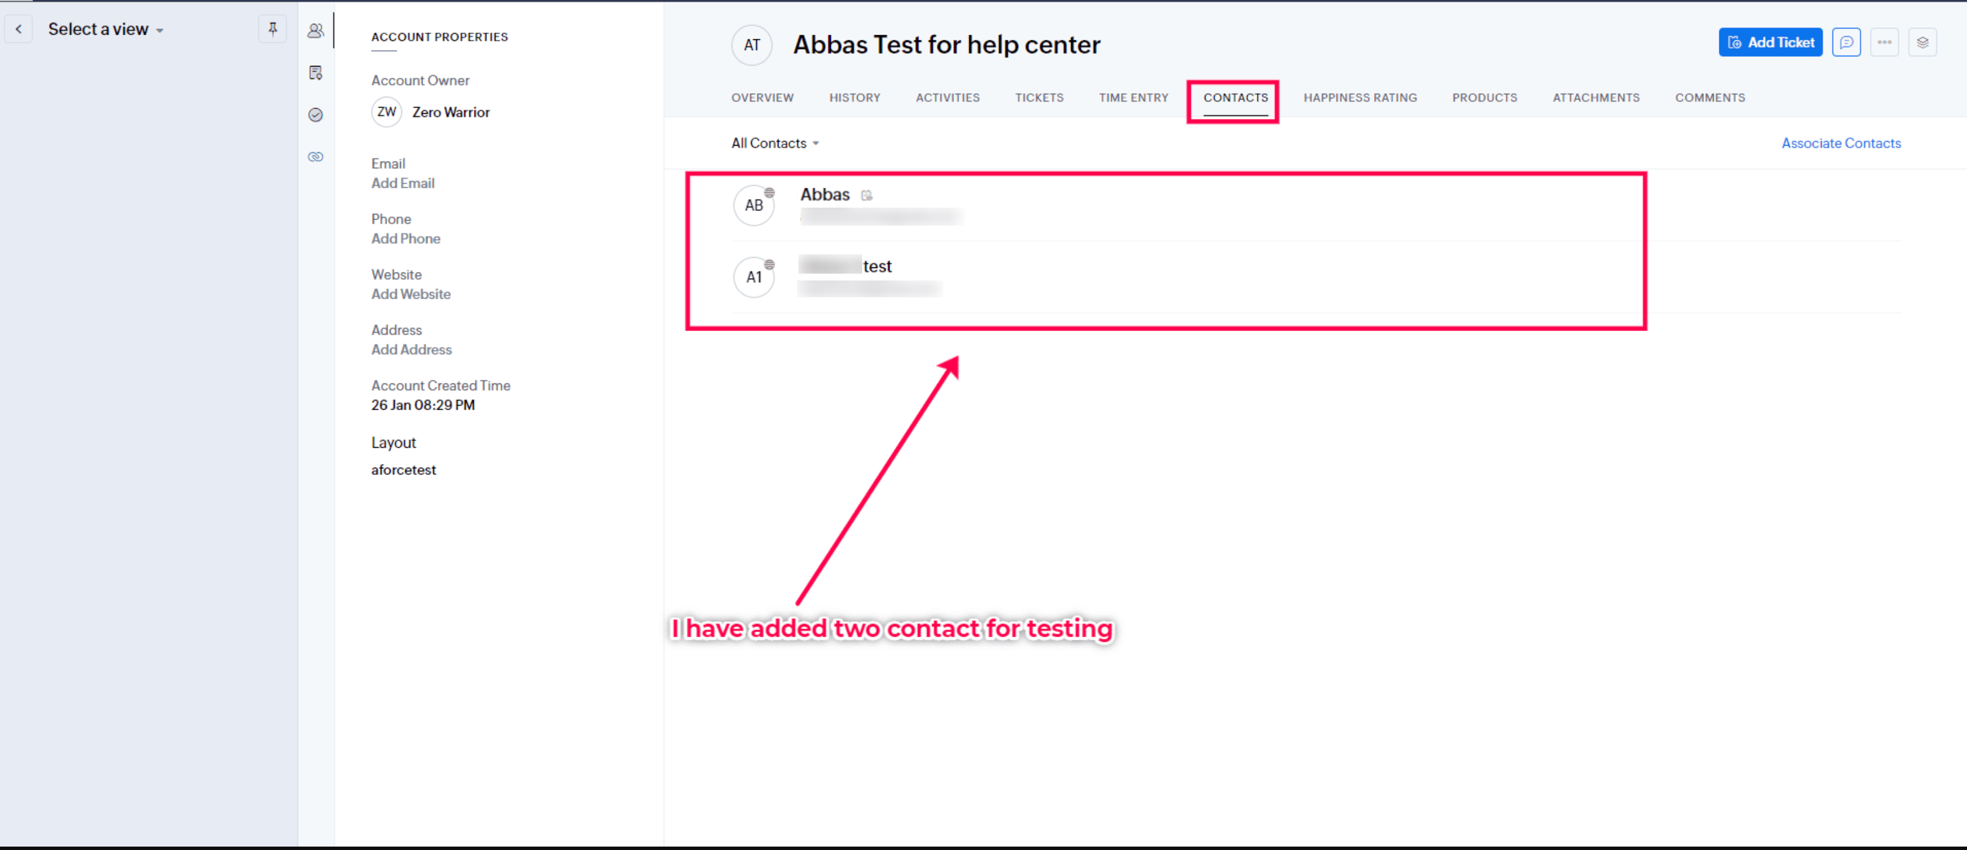Switch to the Tickets tab
The height and width of the screenshot is (850, 1967).
pos(1039,98)
